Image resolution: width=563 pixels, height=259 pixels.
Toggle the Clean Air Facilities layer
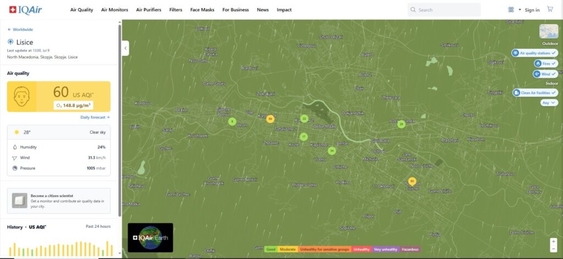pos(535,93)
